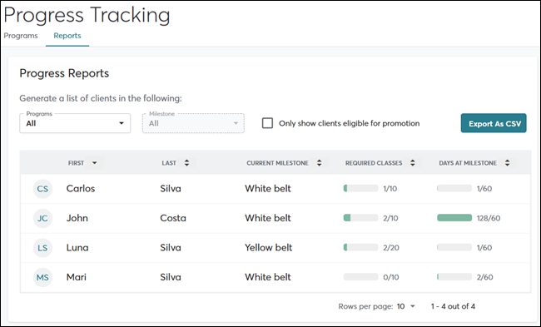Screen dimensions: 541x327
Task: Click Carlos's days at milestone bar 1/60
Action: (x=454, y=188)
